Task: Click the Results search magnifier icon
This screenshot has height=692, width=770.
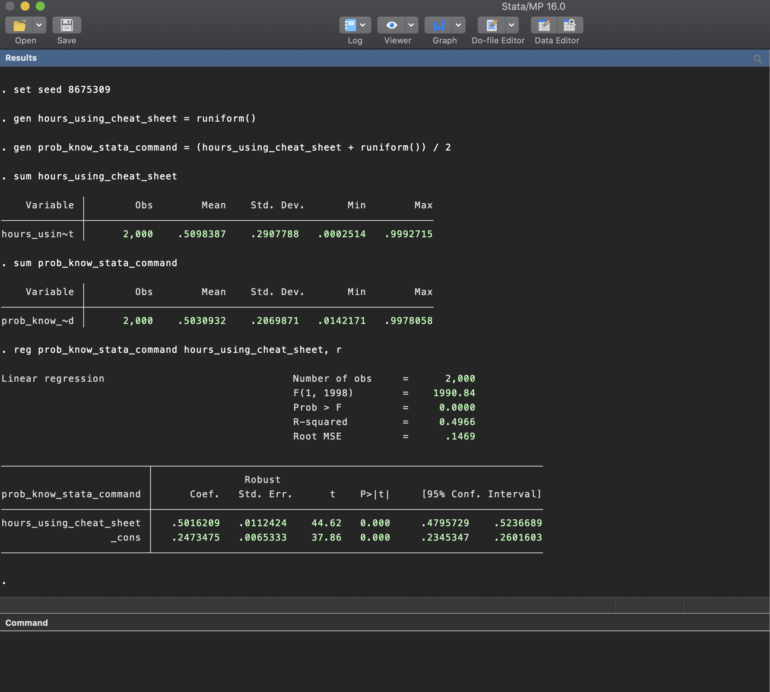Action: click(x=757, y=59)
